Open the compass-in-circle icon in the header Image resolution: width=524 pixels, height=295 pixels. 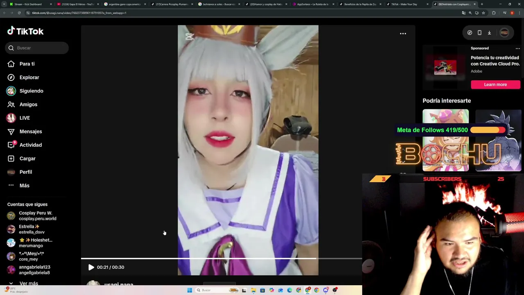470,33
